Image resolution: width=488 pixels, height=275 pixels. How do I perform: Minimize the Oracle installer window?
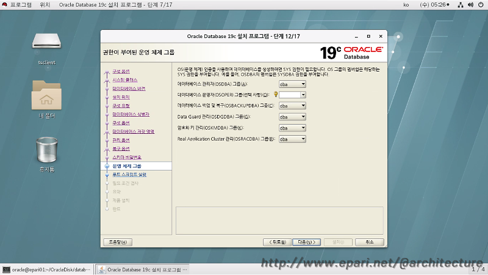tap(356, 37)
